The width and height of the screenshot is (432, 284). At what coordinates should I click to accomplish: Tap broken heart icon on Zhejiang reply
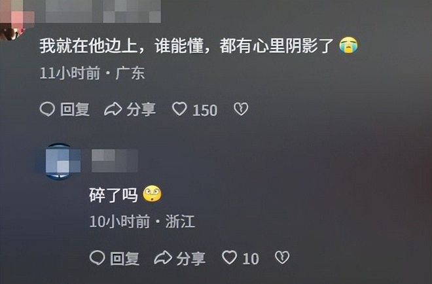(x=282, y=258)
